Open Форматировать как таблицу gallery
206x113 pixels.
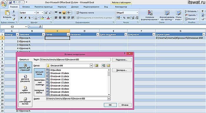(x=167, y=16)
